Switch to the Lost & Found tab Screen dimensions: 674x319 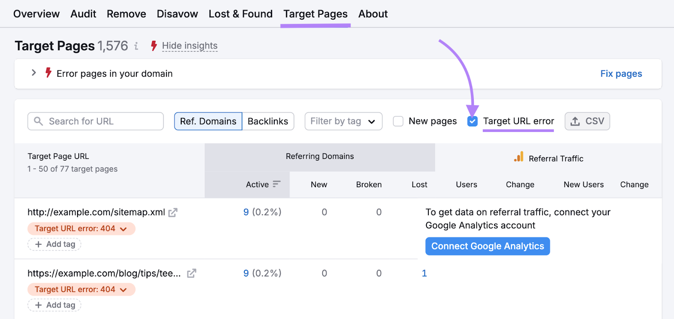tap(241, 14)
